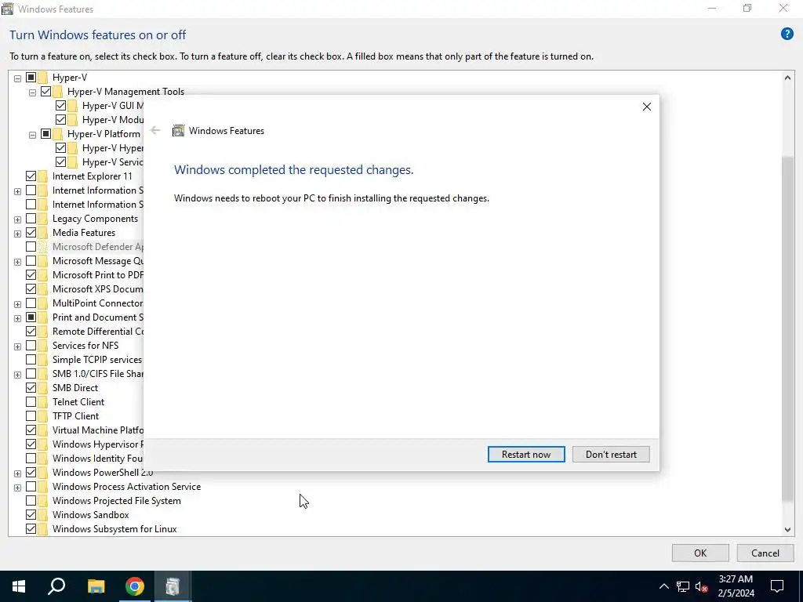The image size is (803, 602).
Task: Open the help question mark icon
Action: [x=787, y=34]
